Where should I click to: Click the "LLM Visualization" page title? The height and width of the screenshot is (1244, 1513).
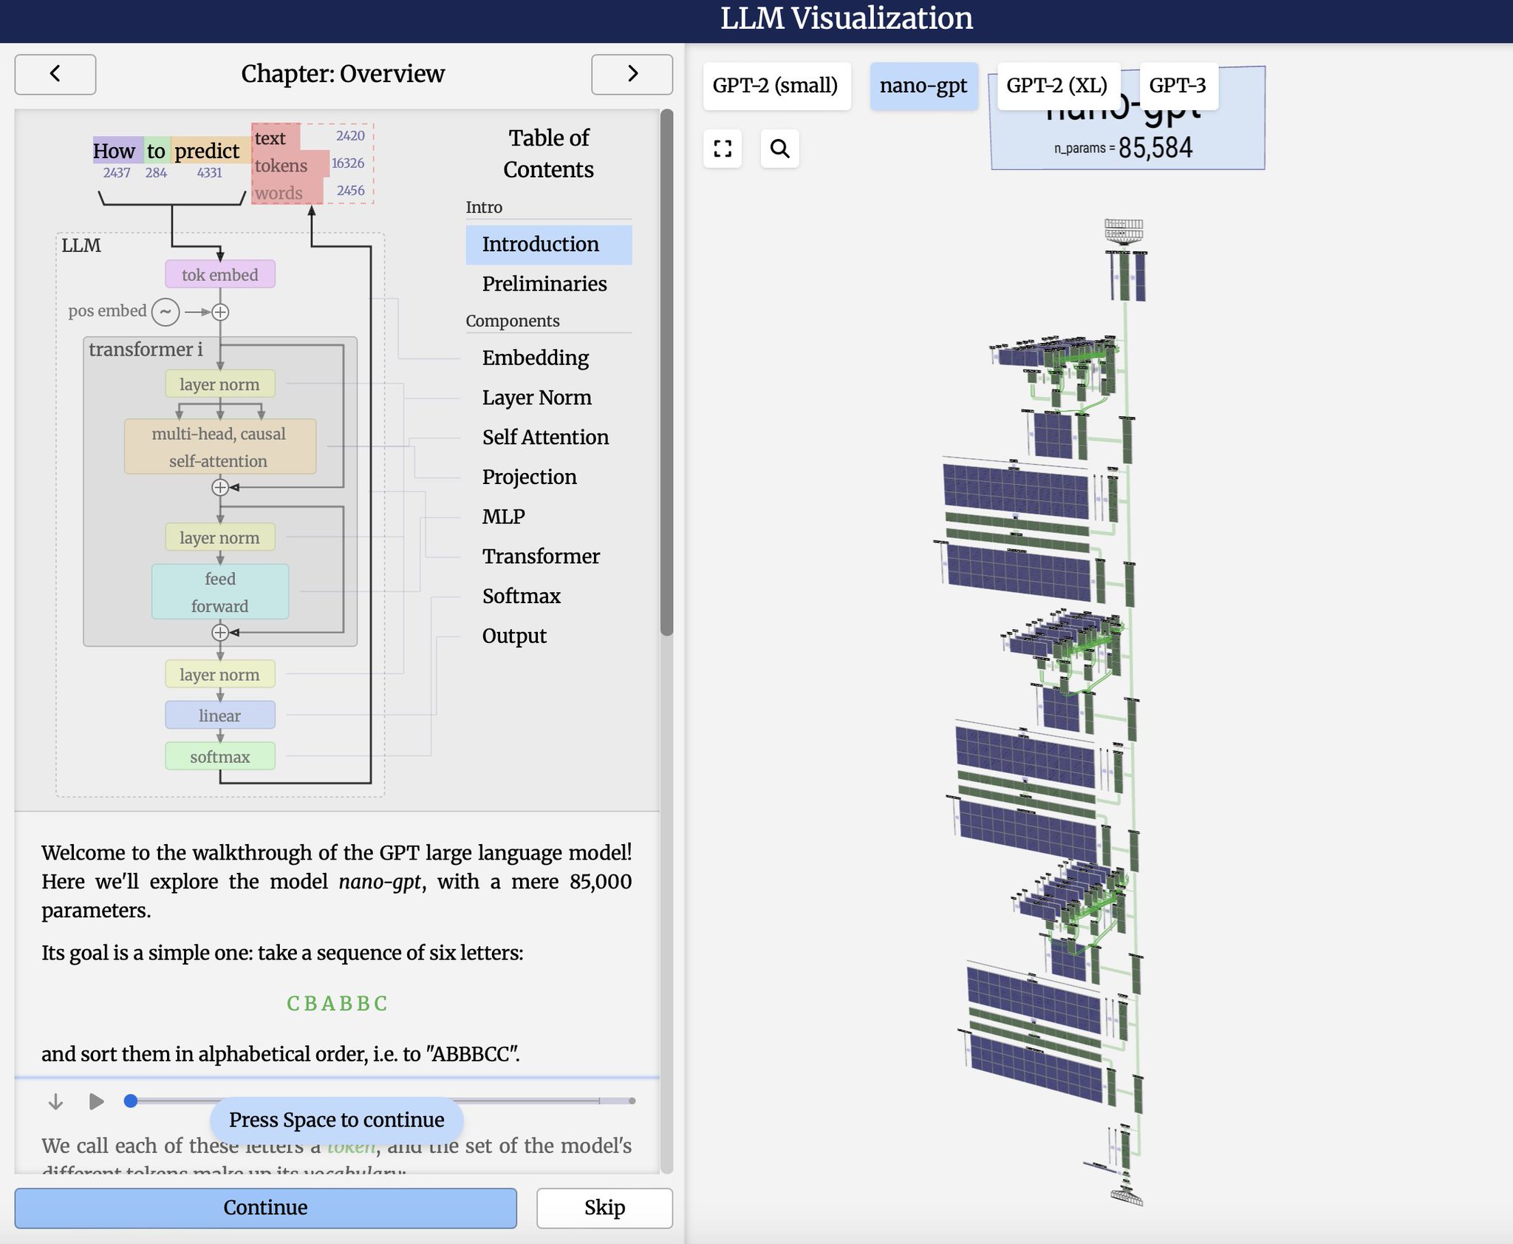(x=847, y=18)
